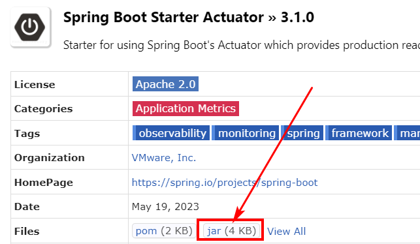Download the jar (4 KB) file
The width and height of the screenshot is (420, 244).
pos(232,230)
